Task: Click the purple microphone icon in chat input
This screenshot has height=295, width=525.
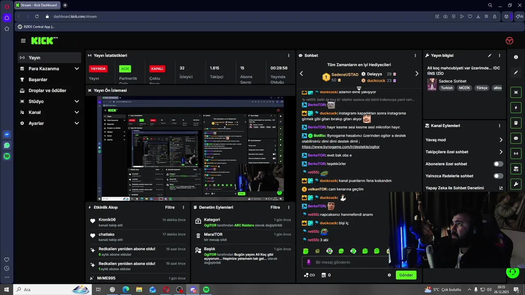Action: tap(309, 262)
